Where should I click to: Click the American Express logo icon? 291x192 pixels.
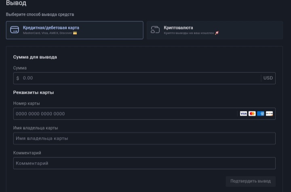[261, 114]
